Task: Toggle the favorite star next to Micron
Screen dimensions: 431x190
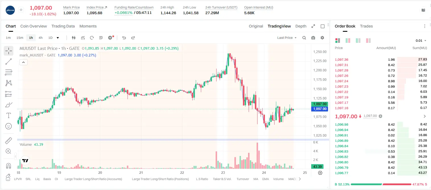Action: pyautogui.click(x=21, y=10)
